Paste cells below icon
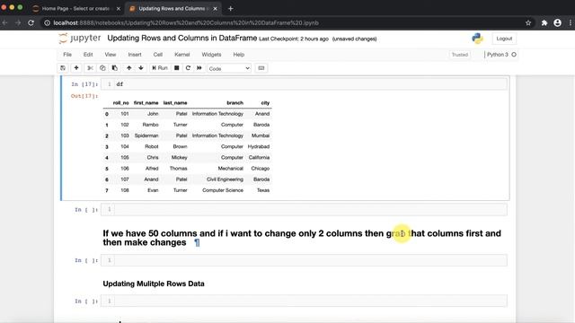Screen dimensions: 575x323 [x=115, y=68]
